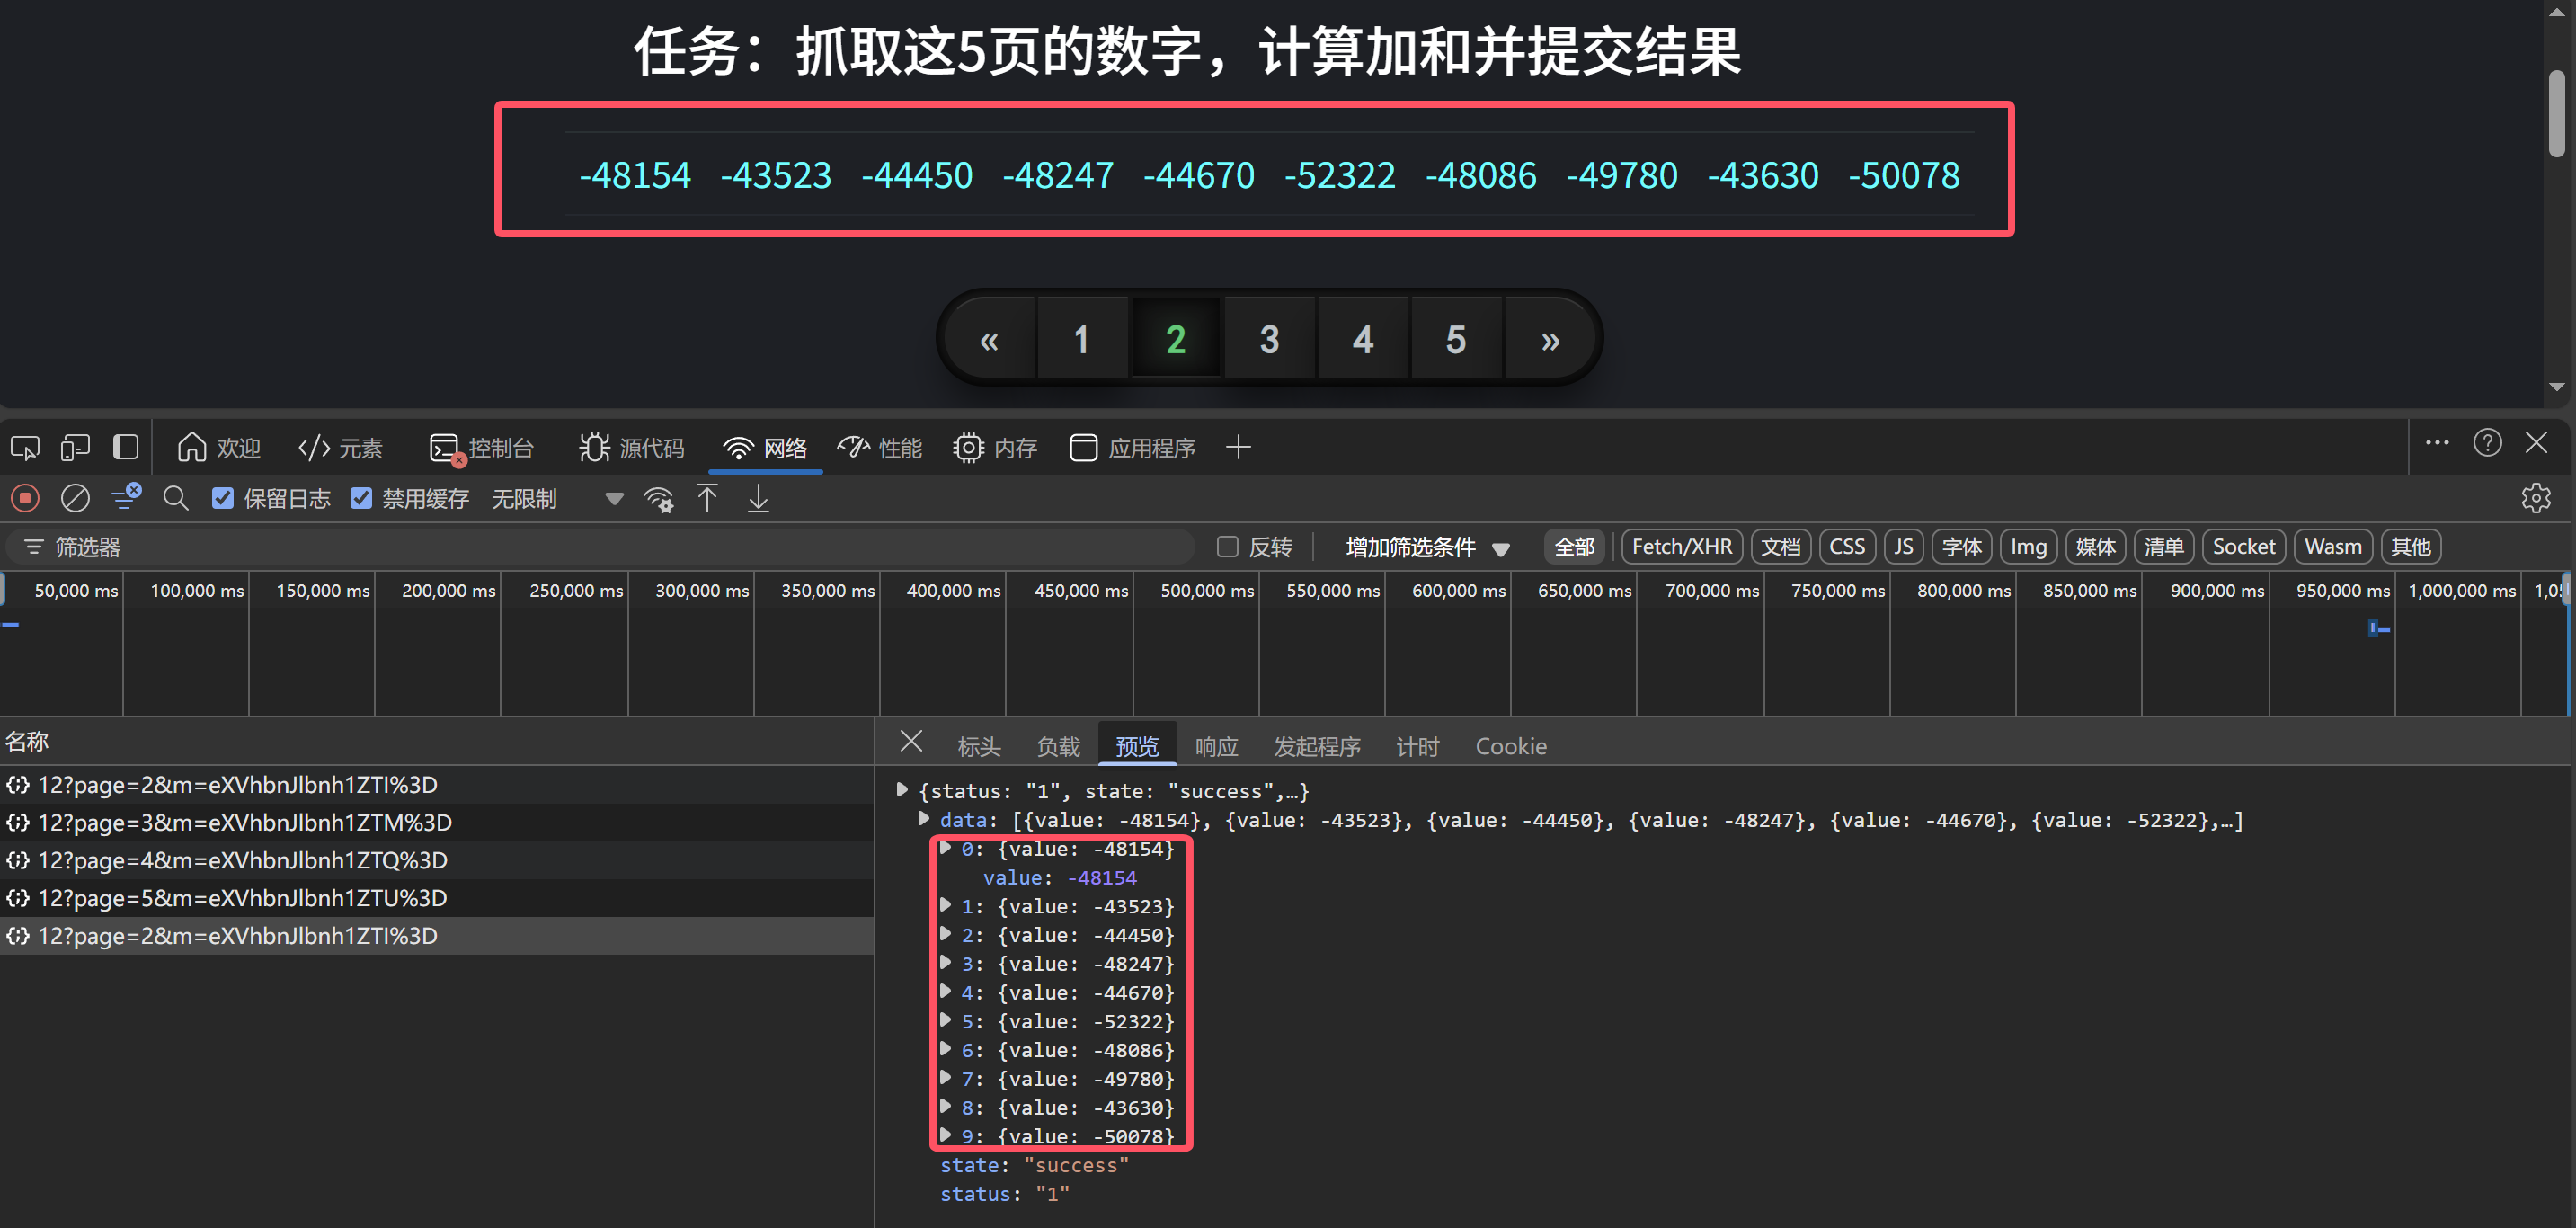Expand item 1 with value -43523
This screenshot has height=1228, width=2576.
tap(945, 906)
